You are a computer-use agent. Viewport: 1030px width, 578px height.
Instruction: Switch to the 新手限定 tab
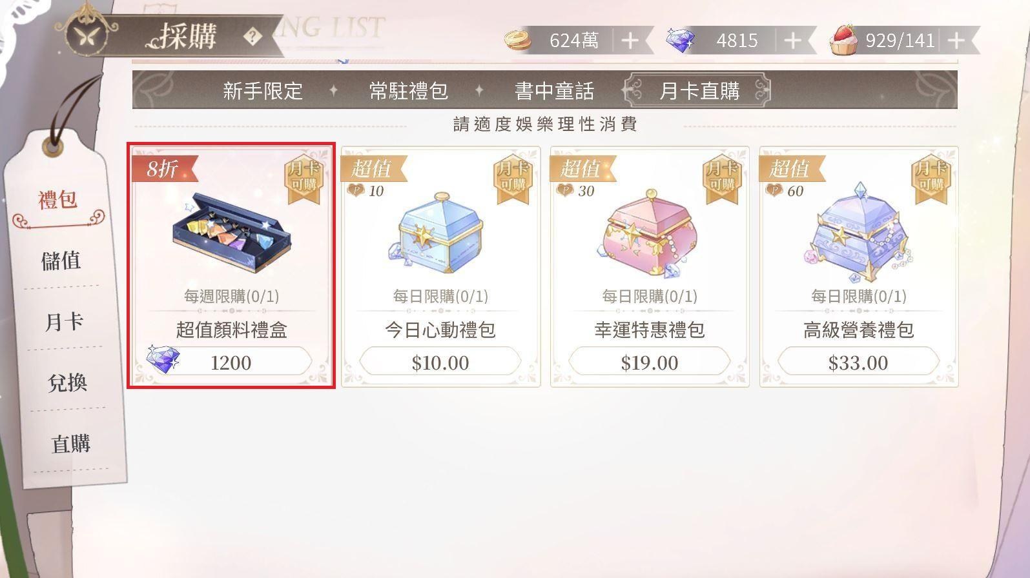pos(263,90)
